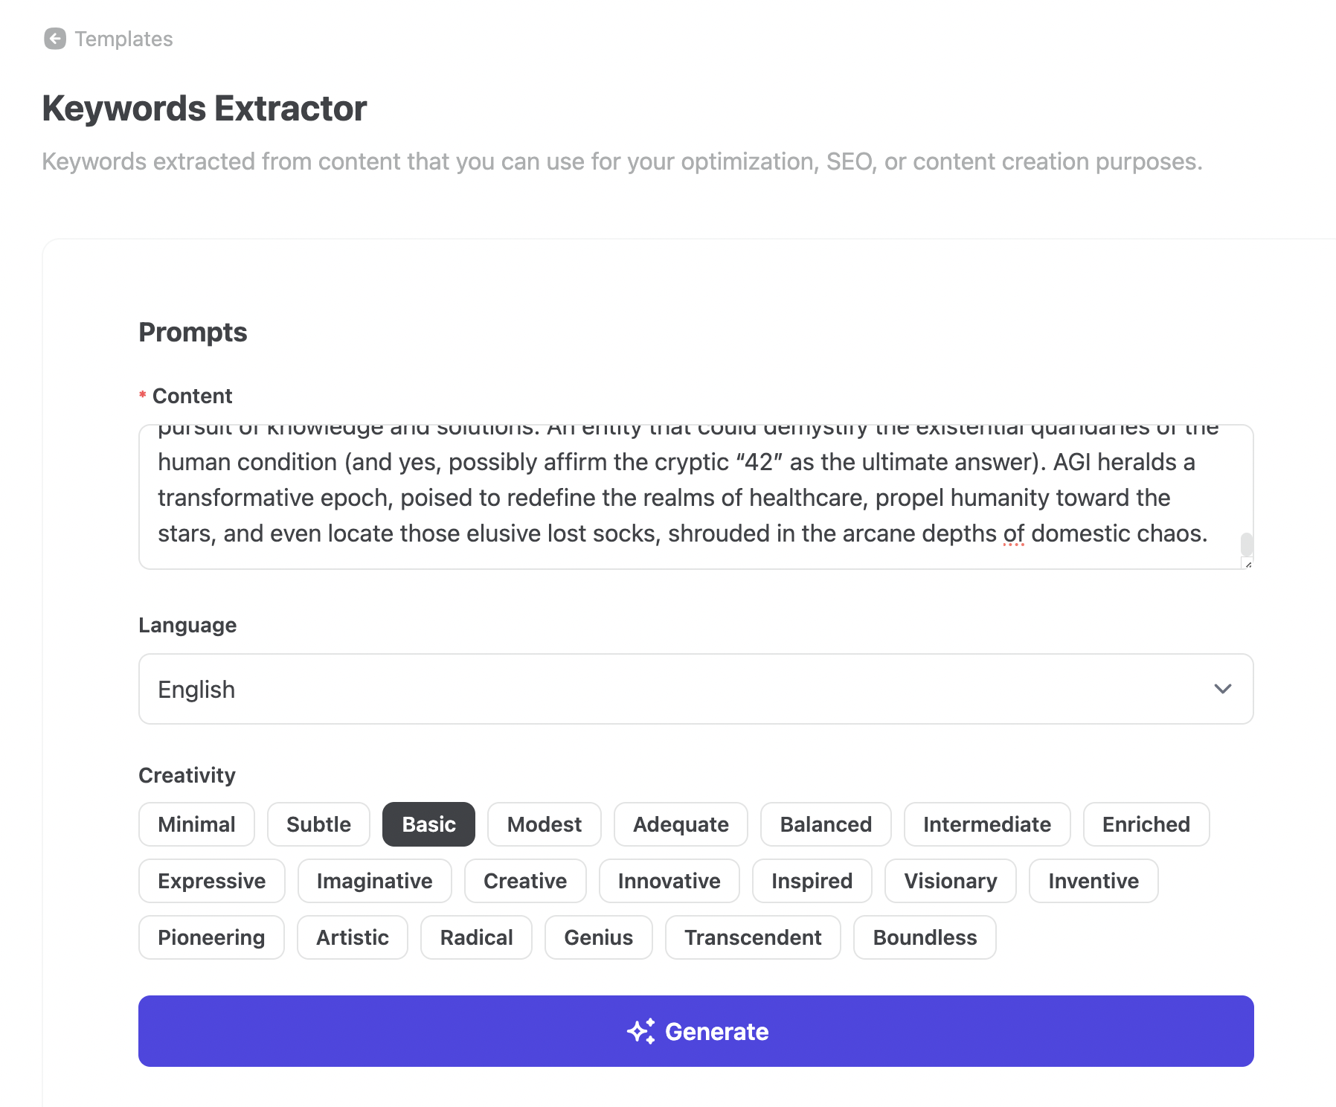The width and height of the screenshot is (1336, 1107).
Task: Select the Genius creativity option
Action: point(598,937)
